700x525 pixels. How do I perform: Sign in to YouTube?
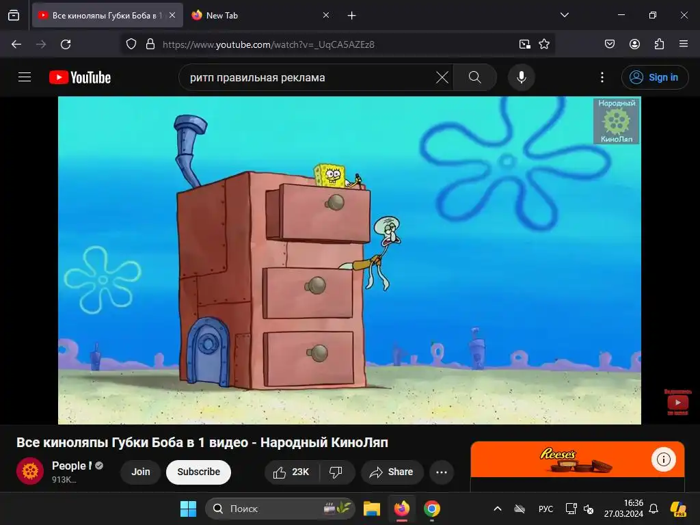click(654, 78)
